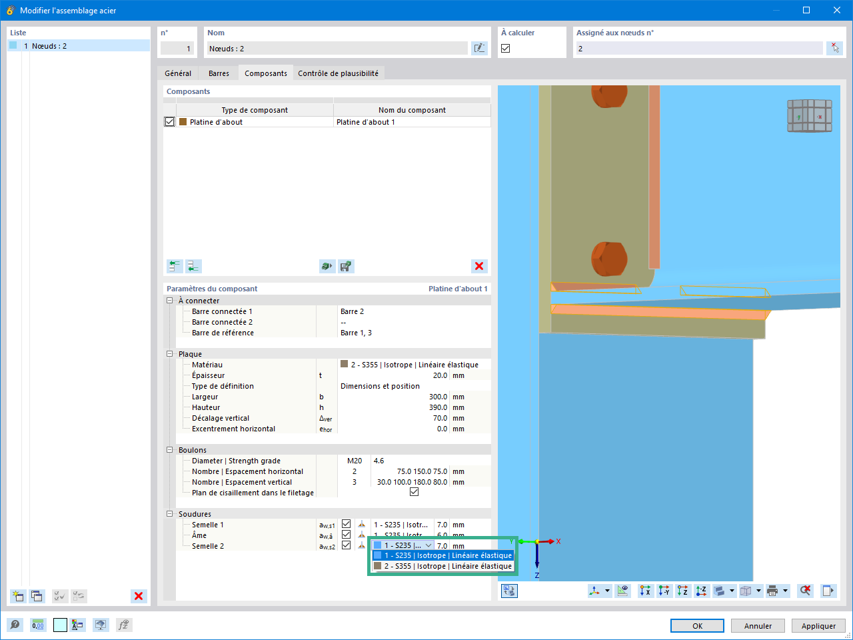Click the save component to library icon
The image size is (853, 640).
pos(346,266)
